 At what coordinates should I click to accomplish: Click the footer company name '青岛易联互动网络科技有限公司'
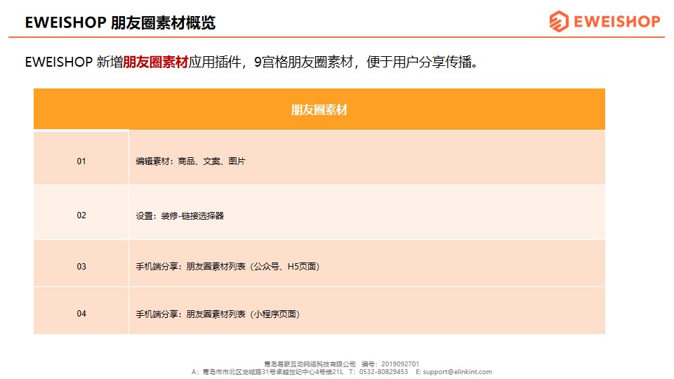pyautogui.click(x=310, y=364)
